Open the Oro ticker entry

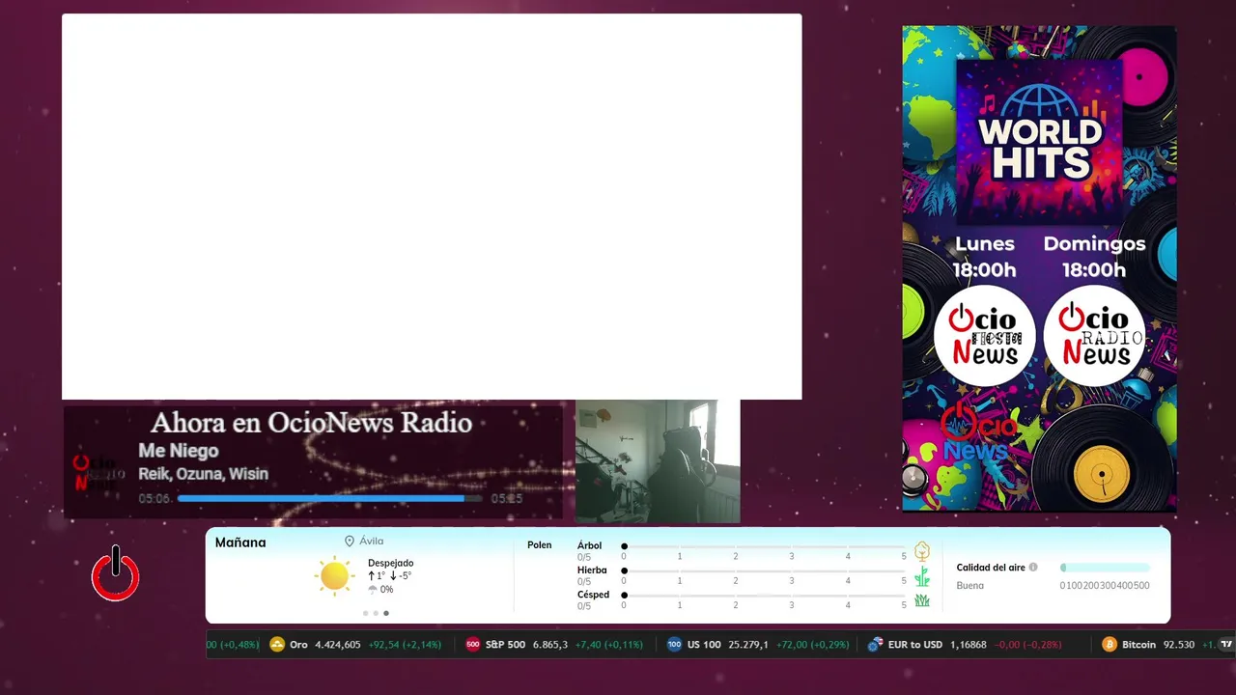tap(355, 645)
